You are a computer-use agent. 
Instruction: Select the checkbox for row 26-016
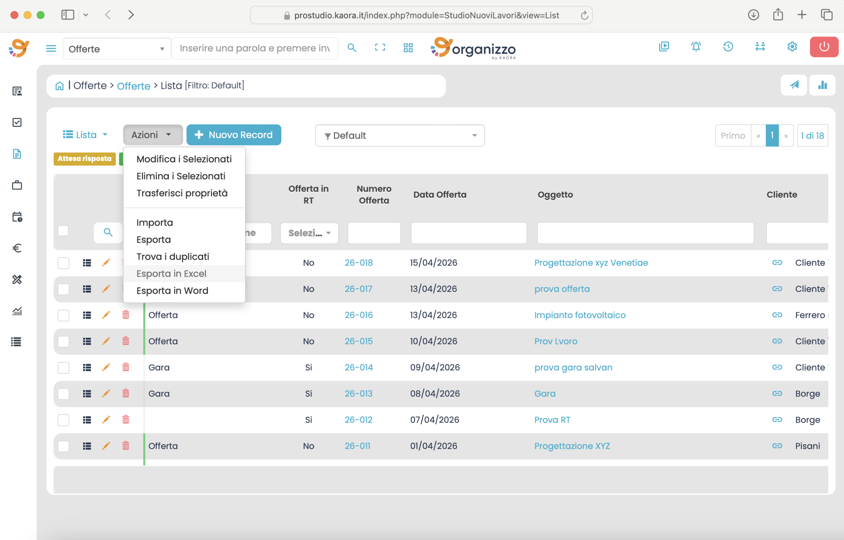pyautogui.click(x=63, y=315)
